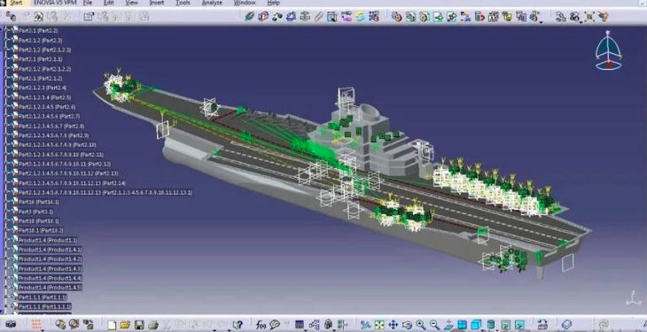Open the Start menu
Image resolution: width=647 pixels, height=332 pixels.
[16, 3]
